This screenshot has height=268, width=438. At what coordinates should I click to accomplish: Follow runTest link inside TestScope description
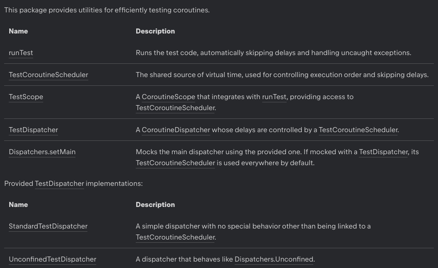[x=274, y=97]
